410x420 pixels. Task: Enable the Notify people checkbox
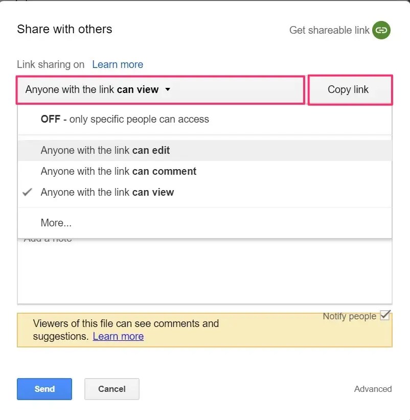click(x=385, y=316)
